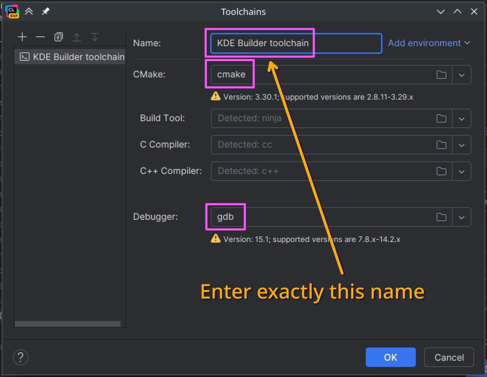Screen dimensions: 487x377
Task: Minimize the Toolchains dialog window
Action: [441, 11]
